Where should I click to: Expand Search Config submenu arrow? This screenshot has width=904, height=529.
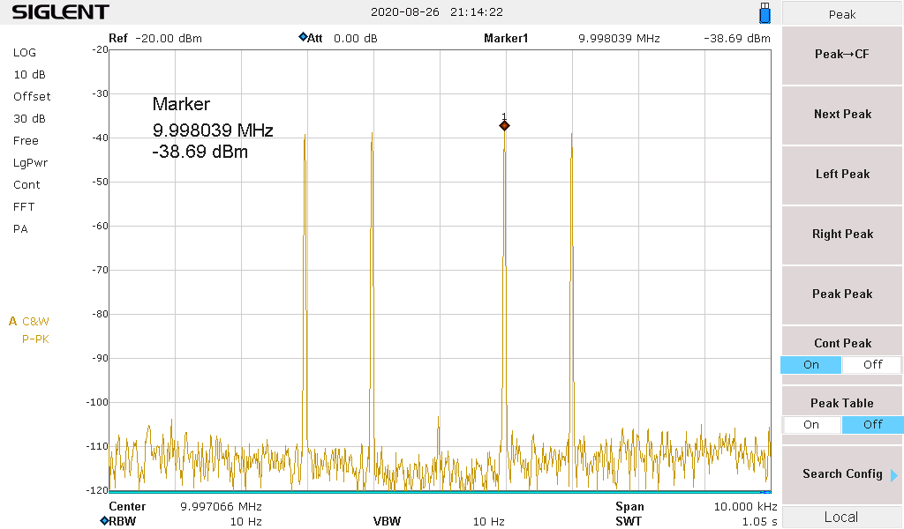(893, 474)
